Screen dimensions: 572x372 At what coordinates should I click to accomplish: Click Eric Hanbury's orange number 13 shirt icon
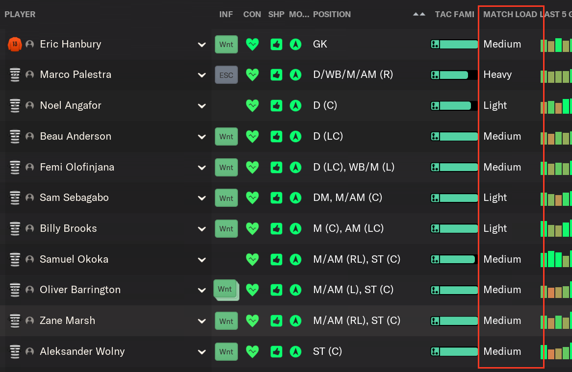coord(15,45)
